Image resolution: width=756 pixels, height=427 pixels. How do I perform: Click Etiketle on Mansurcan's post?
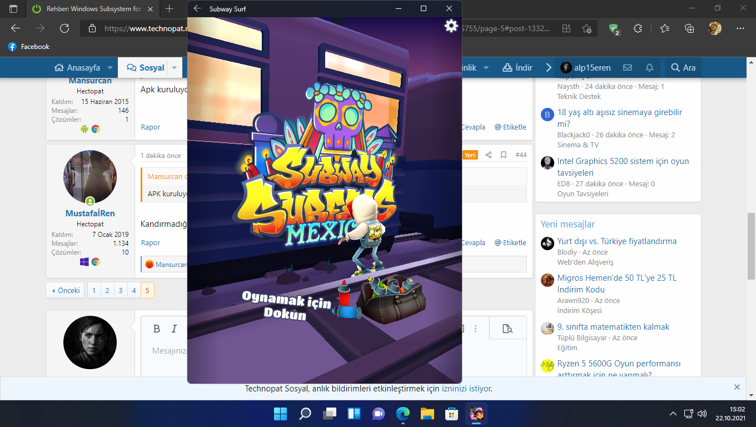point(510,127)
